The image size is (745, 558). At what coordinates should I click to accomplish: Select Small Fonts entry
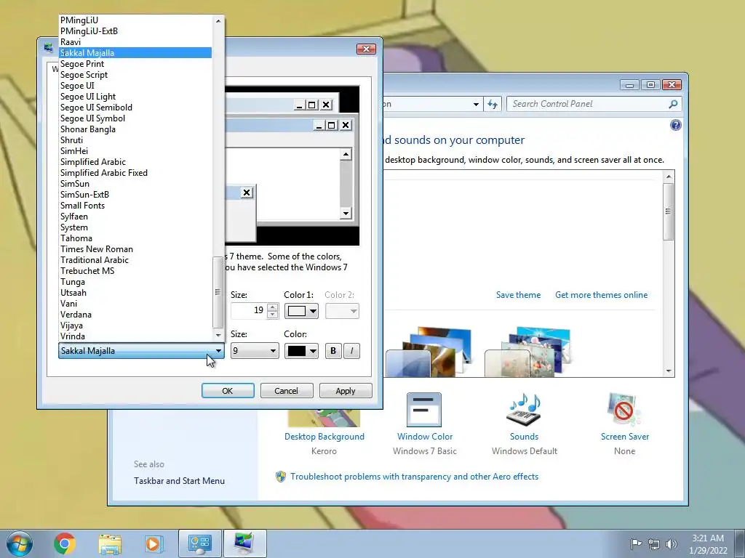(x=135, y=206)
